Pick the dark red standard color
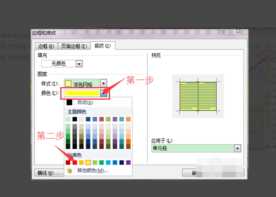Viewport: 276px width, 197px height. (68, 163)
